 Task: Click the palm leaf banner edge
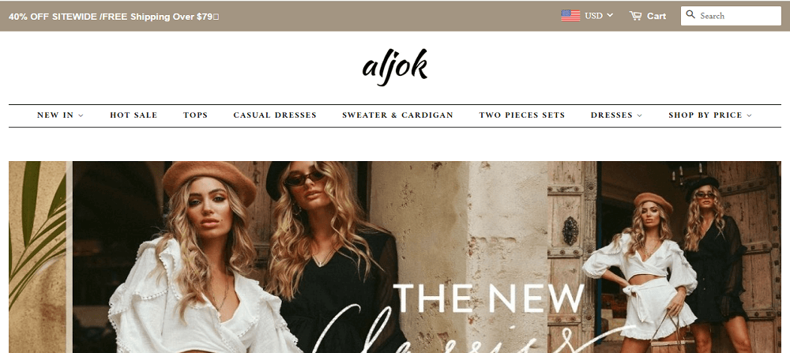(x=38, y=257)
